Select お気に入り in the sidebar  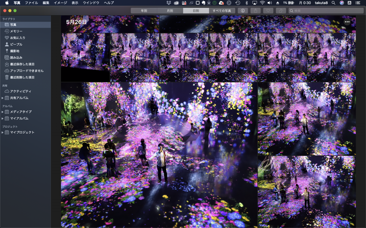click(x=18, y=38)
